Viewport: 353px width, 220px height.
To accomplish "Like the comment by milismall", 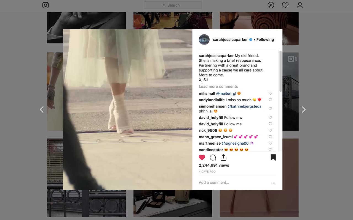I will [x=270, y=94].
